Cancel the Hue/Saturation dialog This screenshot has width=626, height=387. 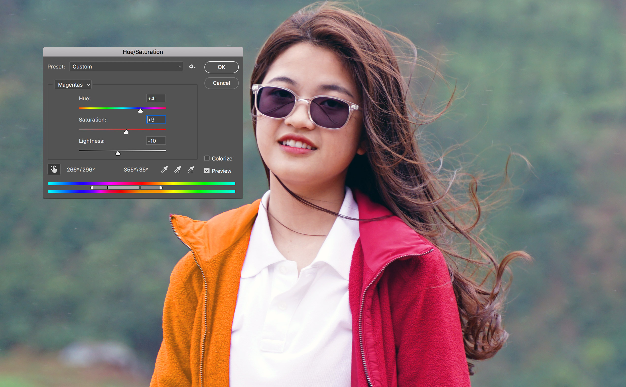[221, 83]
